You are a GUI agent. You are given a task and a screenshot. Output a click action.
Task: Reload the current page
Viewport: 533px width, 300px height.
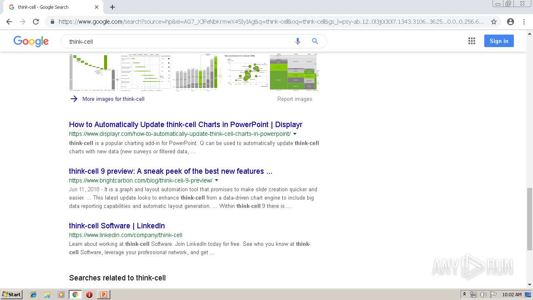coord(36,22)
